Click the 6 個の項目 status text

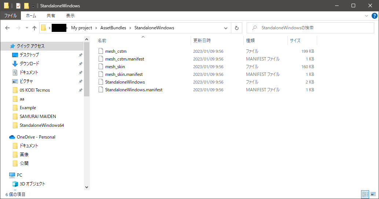(15, 194)
